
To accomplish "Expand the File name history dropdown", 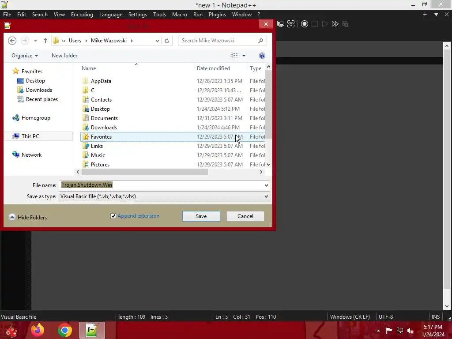I will click(x=266, y=185).
